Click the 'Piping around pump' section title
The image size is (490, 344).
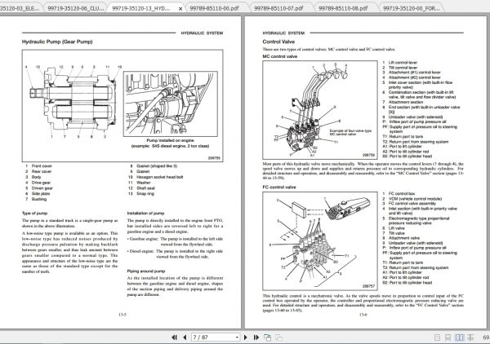click(145, 271)
